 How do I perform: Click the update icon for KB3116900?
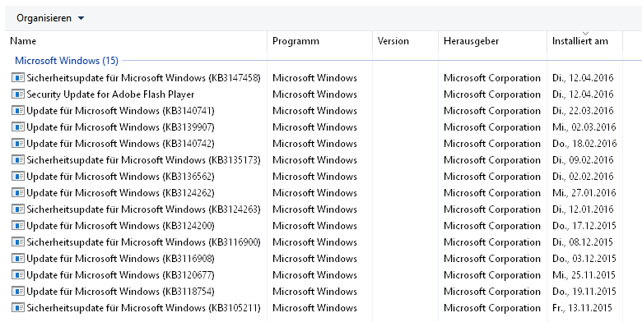point(18,241)
